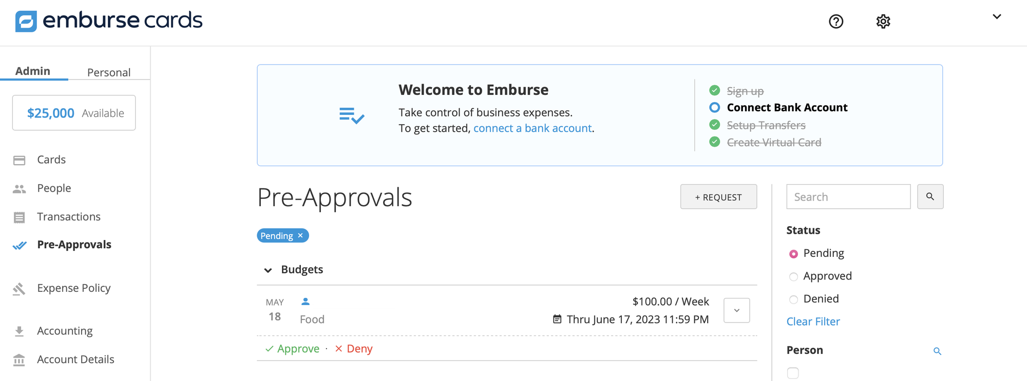Select the Cards sidebar icon
1027x381 pixels.
pyautogui.click(x=20, y=159)
